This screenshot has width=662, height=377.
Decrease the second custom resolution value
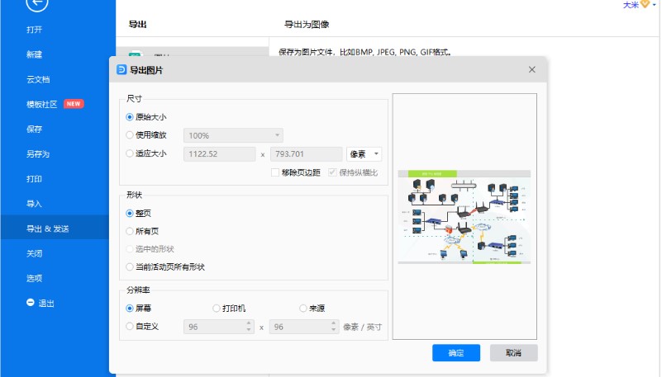334,330
